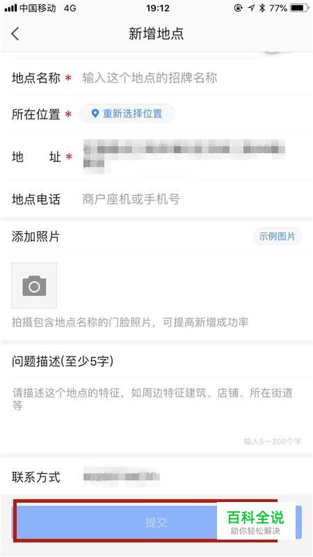Tap the camera icon to add photo
Image resolution: width=313 pixels, height=557 pixels.
[34, 285]
